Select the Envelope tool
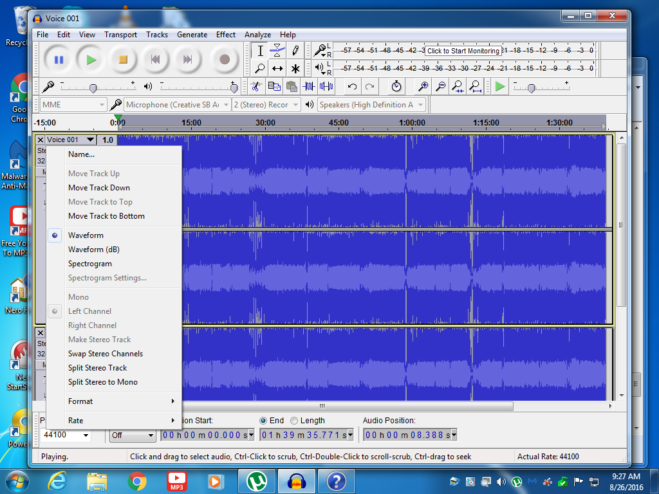 (x=277, y=51)
